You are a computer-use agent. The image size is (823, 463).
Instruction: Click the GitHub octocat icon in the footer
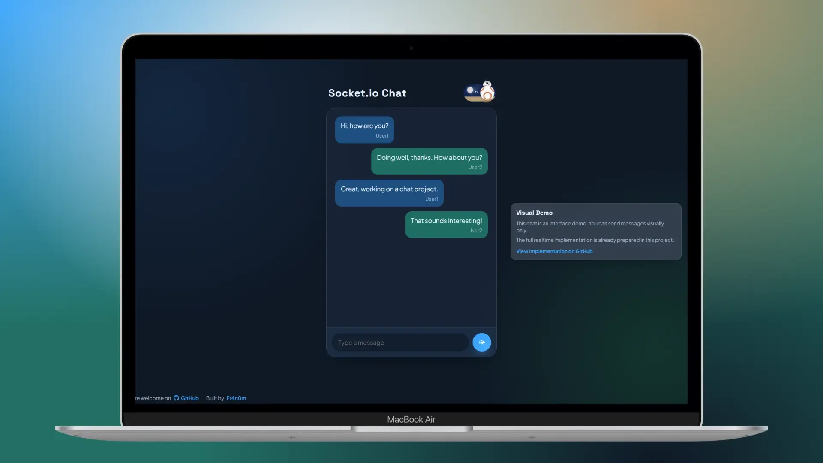pos(176,398)
